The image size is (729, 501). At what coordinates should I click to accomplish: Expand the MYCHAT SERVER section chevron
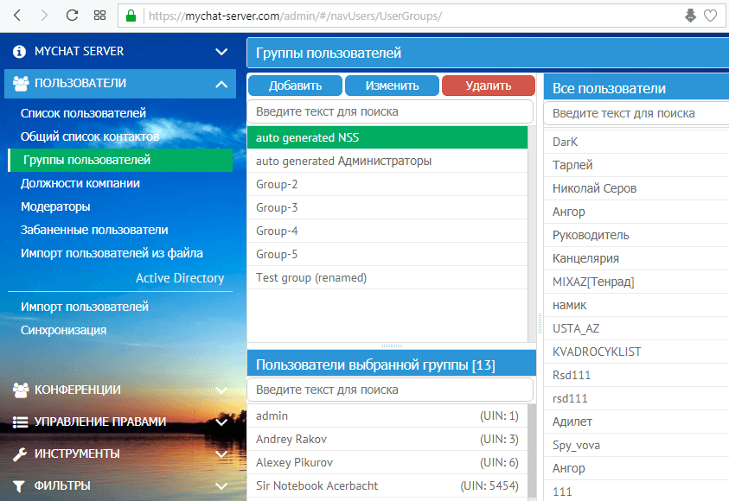pyautogui.click(x=221, y=52)
